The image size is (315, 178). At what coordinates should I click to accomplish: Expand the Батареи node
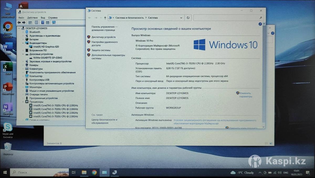23,39
